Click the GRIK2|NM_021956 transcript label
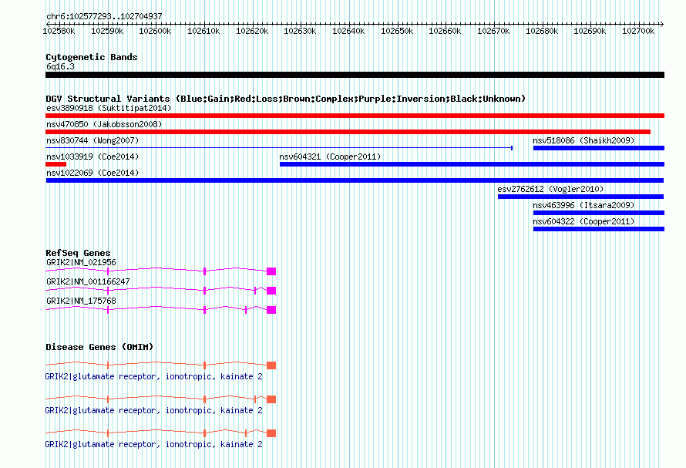The image size is (686, 468). point(82,263)
